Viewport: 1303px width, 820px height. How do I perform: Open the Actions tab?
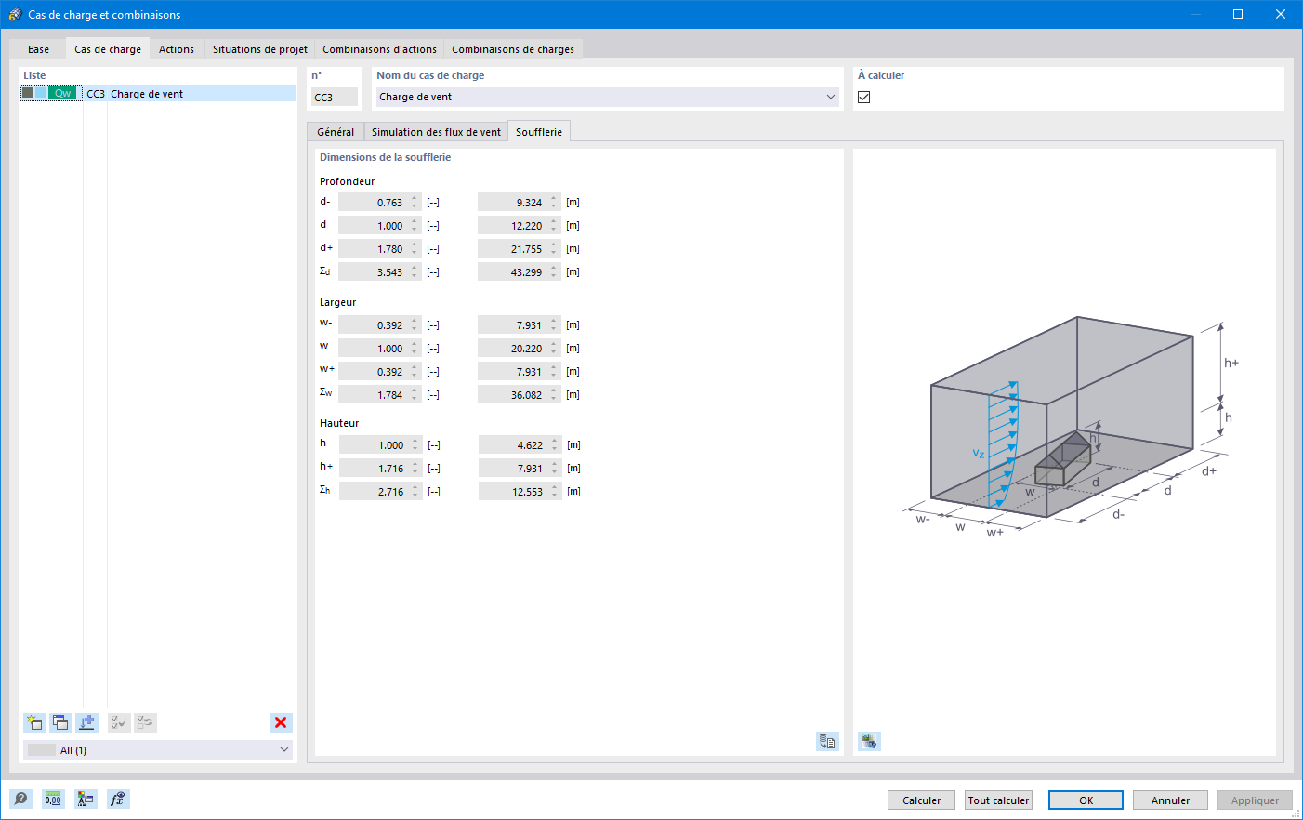pos(177,49)
